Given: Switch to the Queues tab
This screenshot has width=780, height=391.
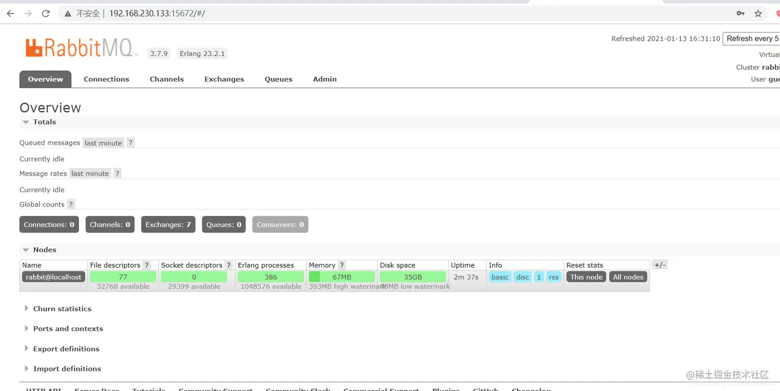Looking at the screenshot, I should pos(279,79).
